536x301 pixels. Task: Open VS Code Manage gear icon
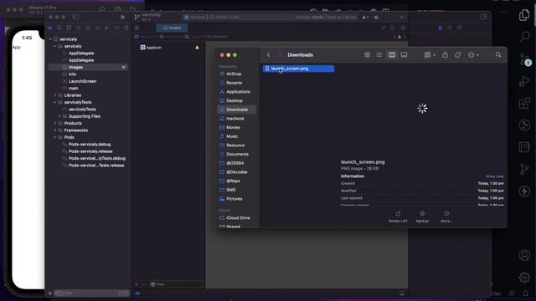[x=524, y=277]
